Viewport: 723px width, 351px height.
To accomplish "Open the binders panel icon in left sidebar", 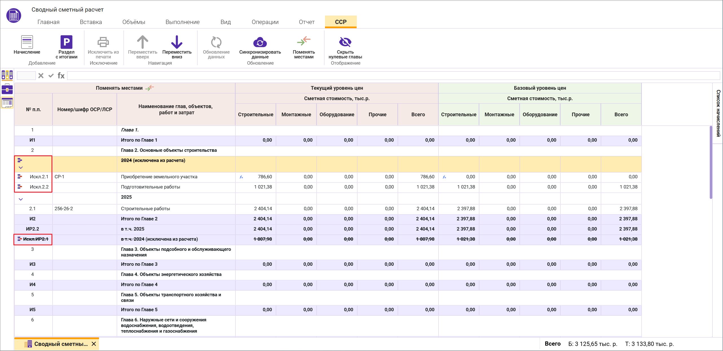I will (x=7, y=75).
